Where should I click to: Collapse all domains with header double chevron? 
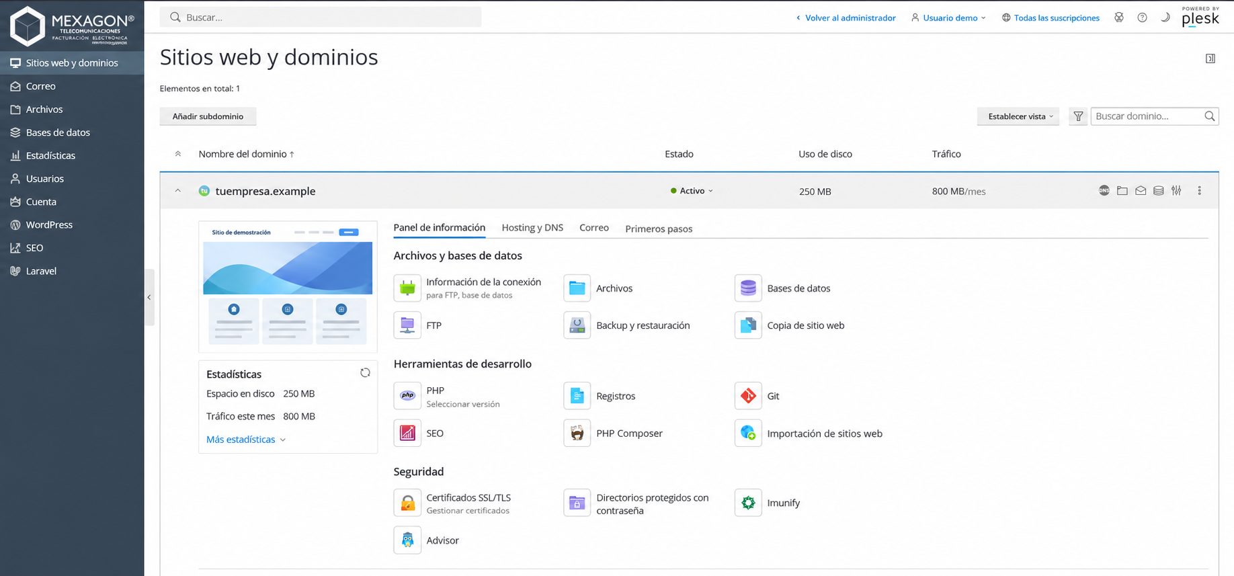pos(178,154)
